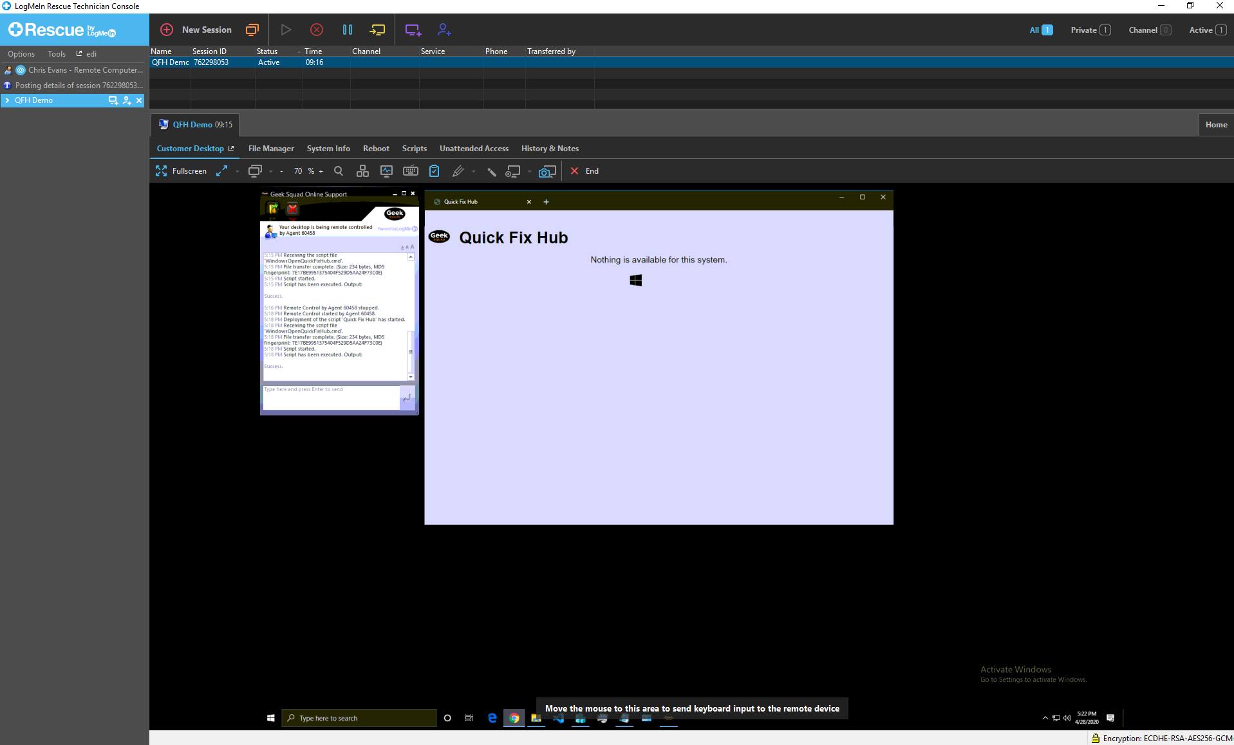Increase zoom with the plus stepper

321,171
